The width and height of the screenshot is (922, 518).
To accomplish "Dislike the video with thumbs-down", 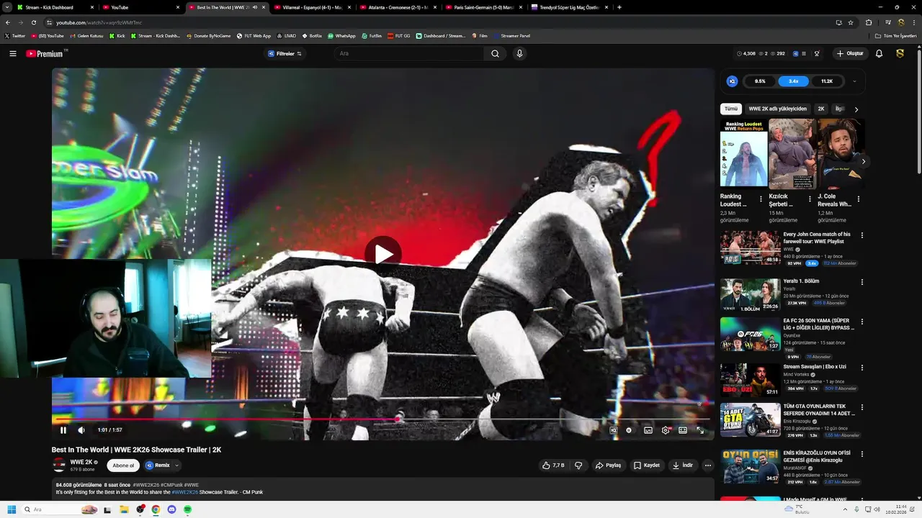I will 578,465.
